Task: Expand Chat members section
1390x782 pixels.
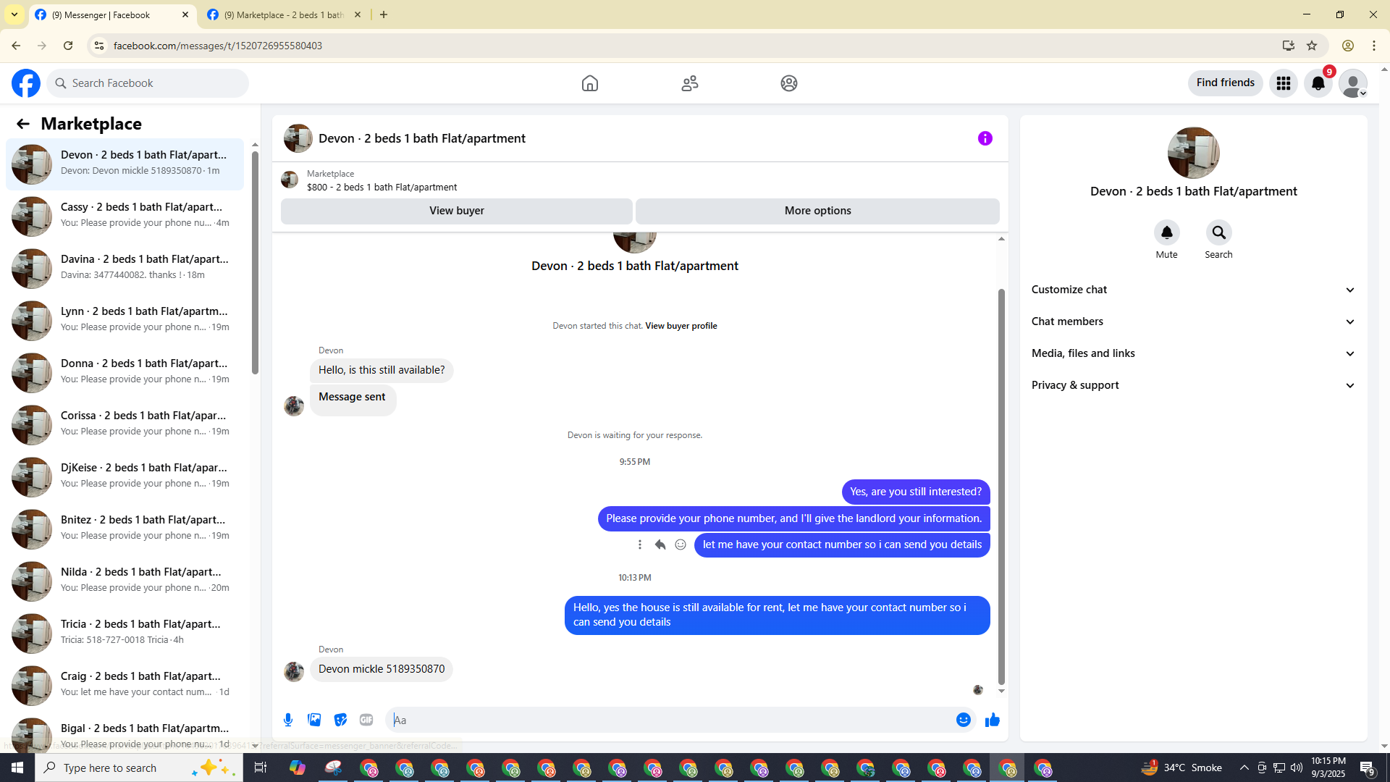Action: (1193, 321)
